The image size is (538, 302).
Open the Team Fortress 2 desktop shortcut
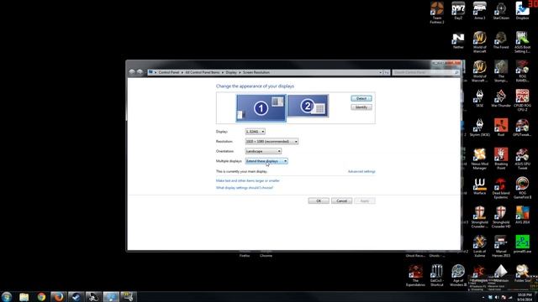pos(437,13)
